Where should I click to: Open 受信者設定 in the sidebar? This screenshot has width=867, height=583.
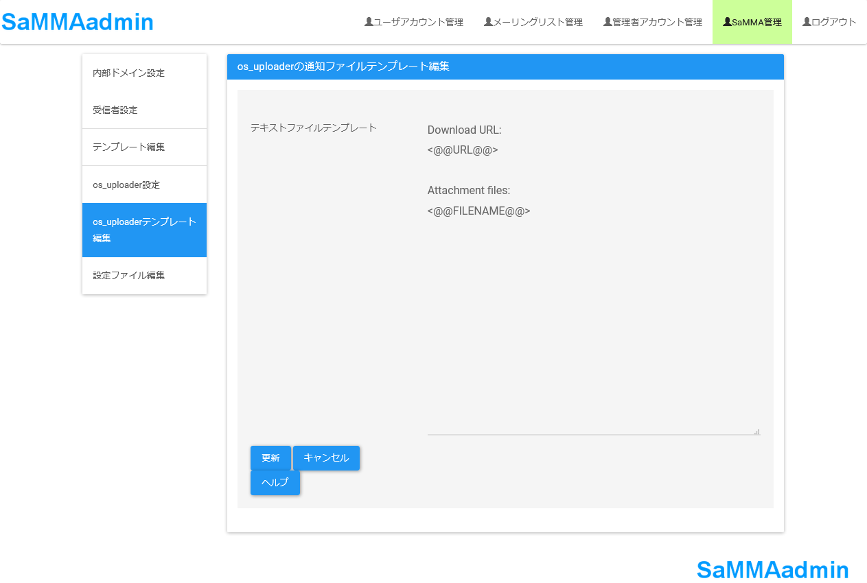click(x=144, y=110)
